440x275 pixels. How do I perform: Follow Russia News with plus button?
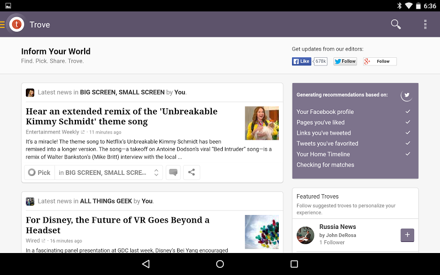407,235
